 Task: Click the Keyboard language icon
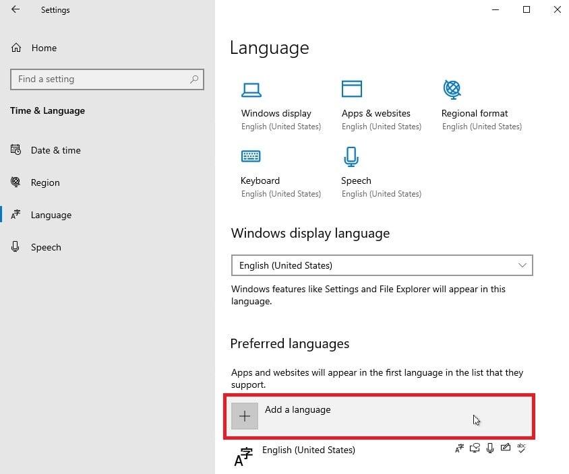point(251,156)
